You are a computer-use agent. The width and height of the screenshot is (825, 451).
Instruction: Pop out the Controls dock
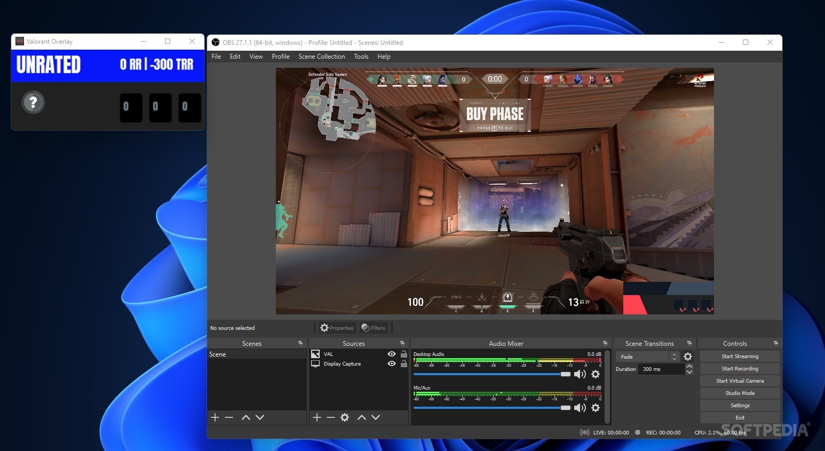click(776, 343)
